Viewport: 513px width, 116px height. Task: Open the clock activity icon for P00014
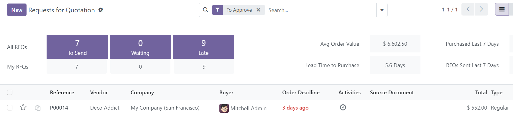point(343,108)
